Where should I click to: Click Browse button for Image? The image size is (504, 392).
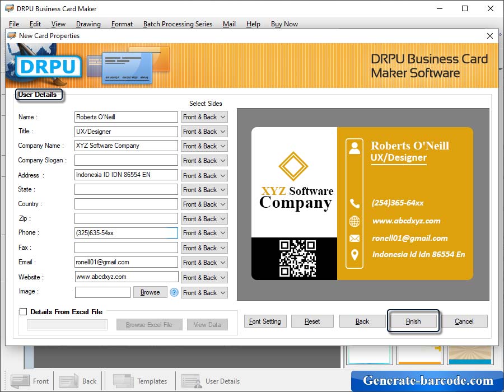(x=150, y=292)
